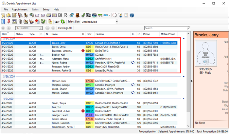
Task: Click continuing care icon for Abjeet, Padma
Action: pyautogui.click(x=132, y=63)
